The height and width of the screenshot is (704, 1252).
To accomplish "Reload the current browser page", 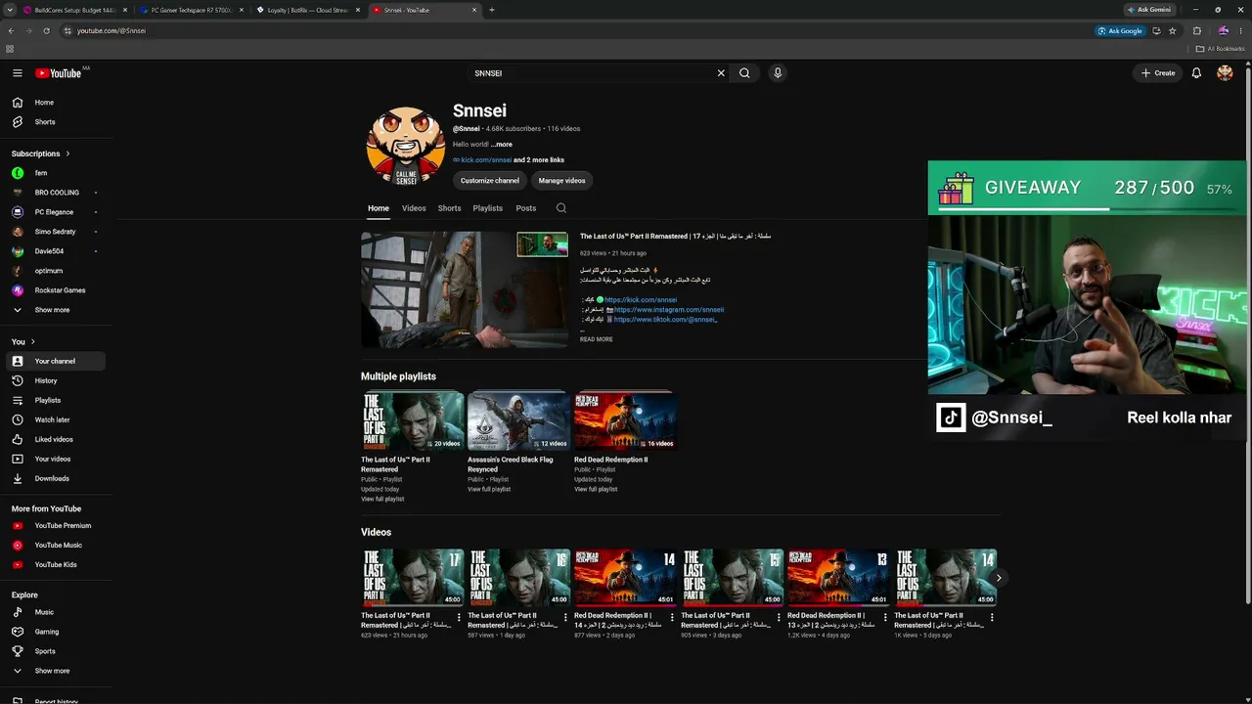I will [48, 30].
